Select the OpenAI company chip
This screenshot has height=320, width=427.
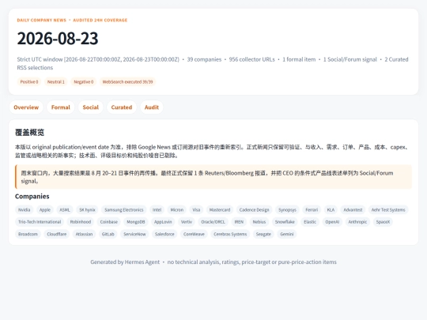pyautogui.click(x=332, y=222)
